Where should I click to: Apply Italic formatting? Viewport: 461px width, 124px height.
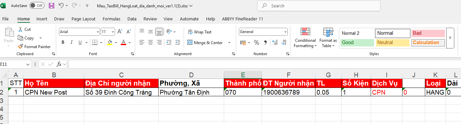pyautogui.click(x=71, y=42)
